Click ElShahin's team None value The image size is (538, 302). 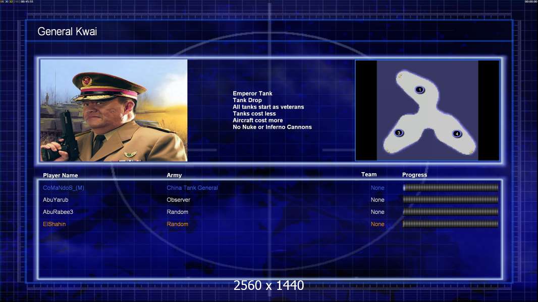pos(378,224)
